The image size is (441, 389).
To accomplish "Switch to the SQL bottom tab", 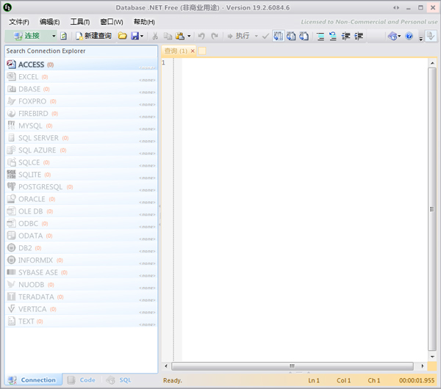I will coord(119,380).
